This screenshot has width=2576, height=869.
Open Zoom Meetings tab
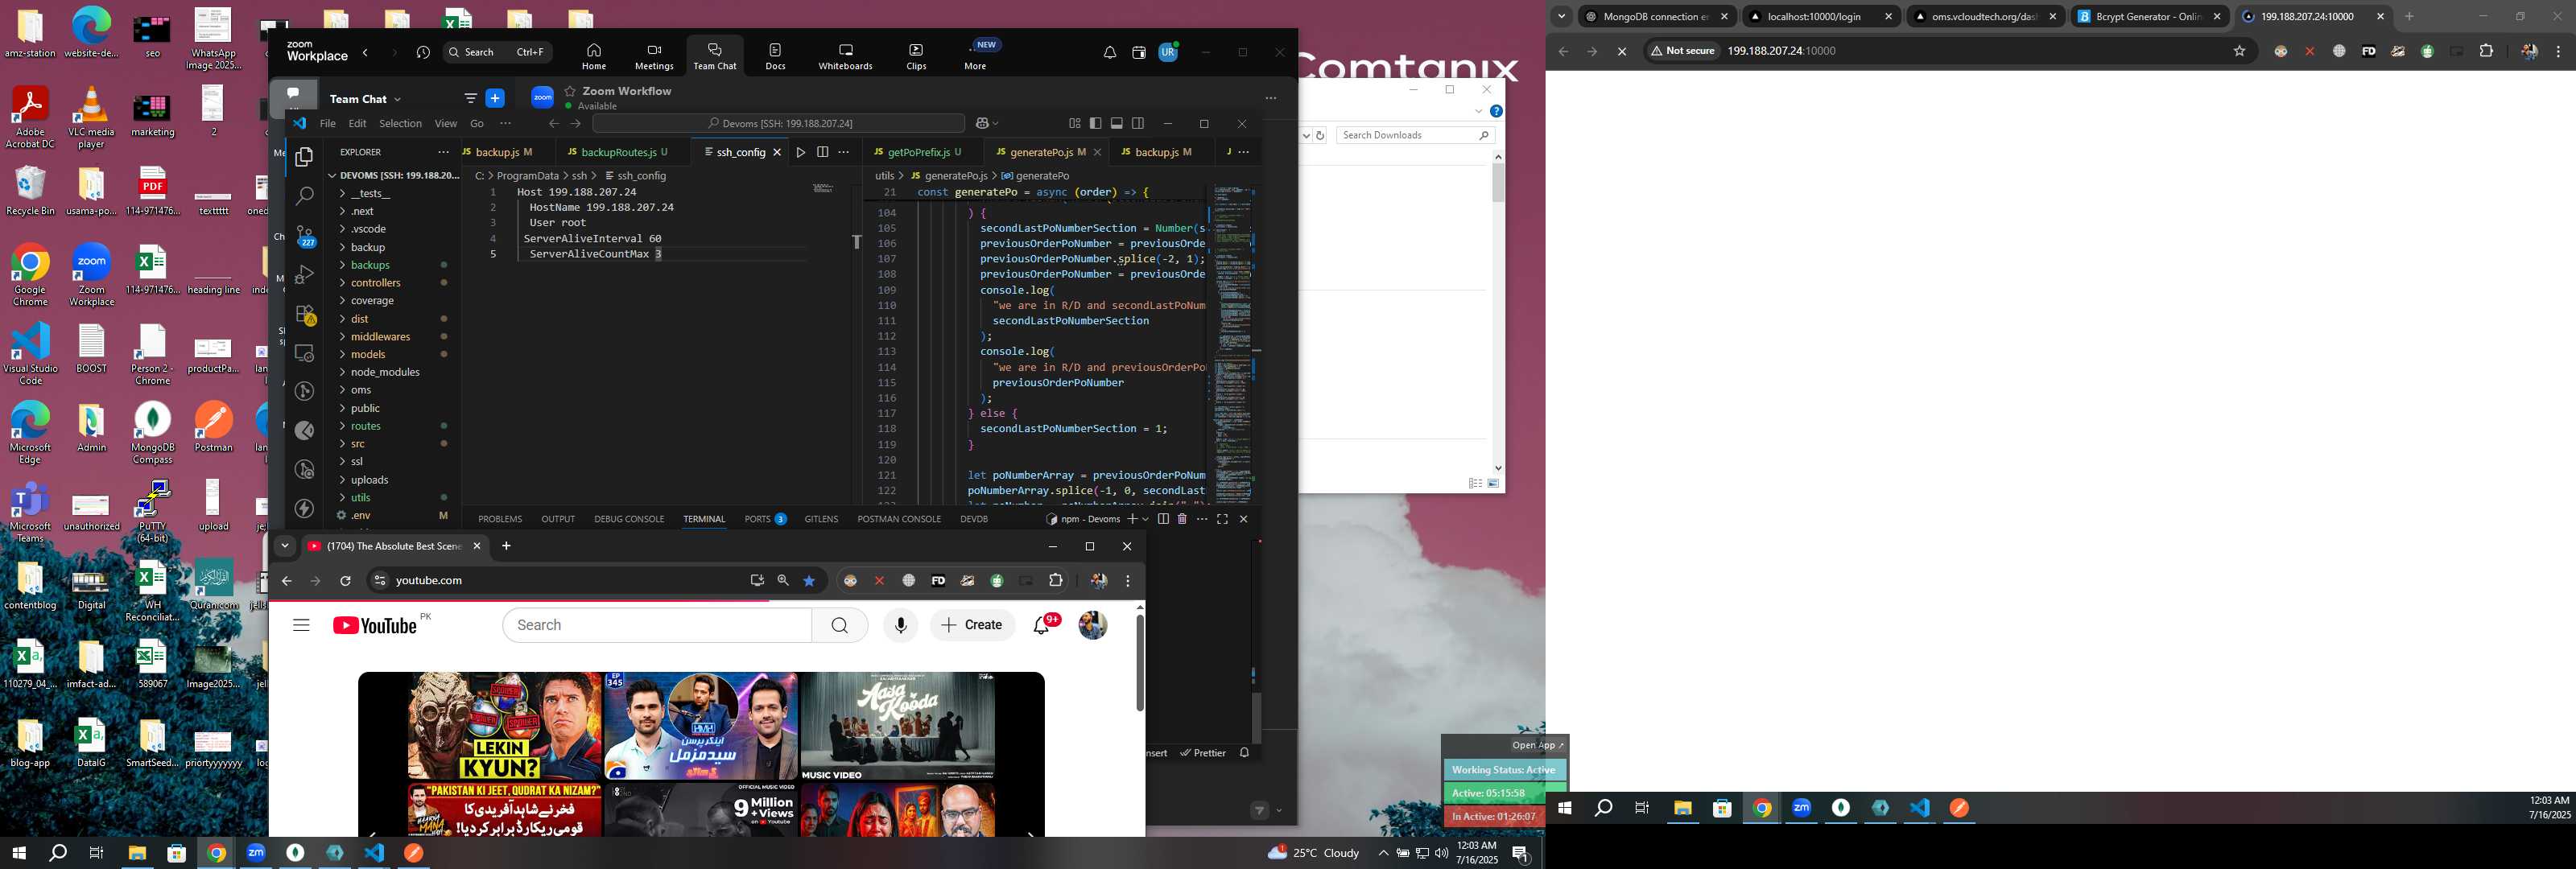pyautogui.click(x=654, y=56)
